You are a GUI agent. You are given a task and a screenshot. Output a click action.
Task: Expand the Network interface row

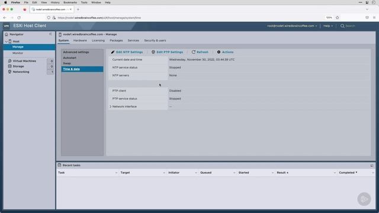tap(111, 106)
